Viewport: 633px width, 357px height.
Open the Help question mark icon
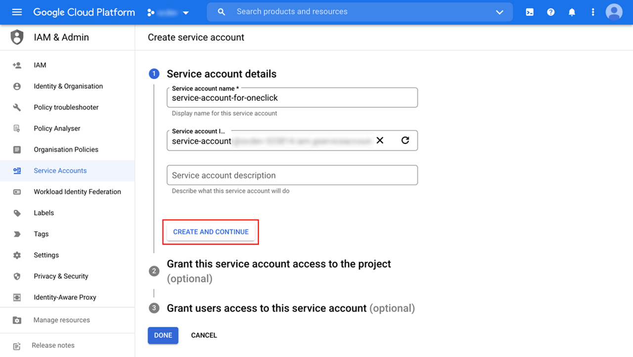[x=551, y=12]
